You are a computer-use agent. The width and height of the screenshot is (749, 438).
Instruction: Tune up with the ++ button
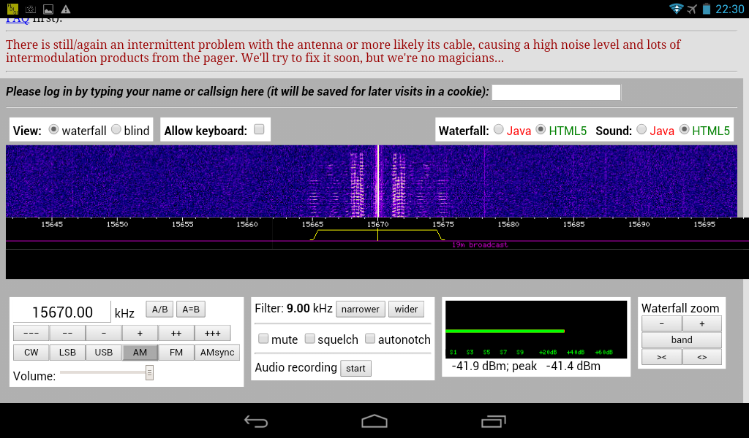176,333
